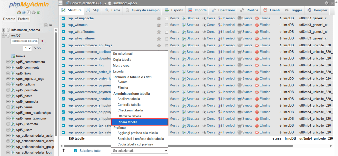Click the information_schema database cylinder icon
The image size is (338, 156).
coord(8,30)
